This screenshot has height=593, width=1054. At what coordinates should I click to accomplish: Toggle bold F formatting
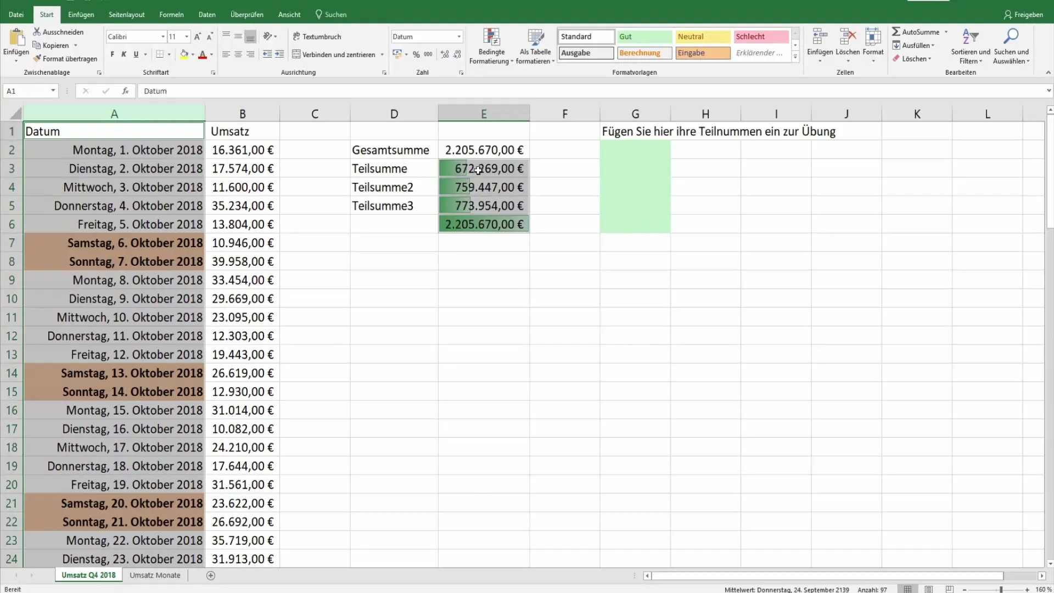[113, 54]
